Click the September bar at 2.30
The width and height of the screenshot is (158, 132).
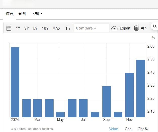point(107,102)
